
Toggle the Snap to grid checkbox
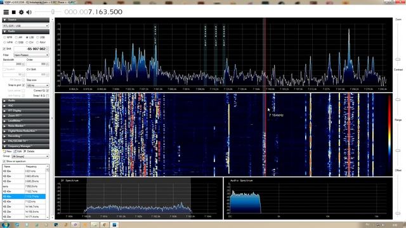(x=23, y=85)
